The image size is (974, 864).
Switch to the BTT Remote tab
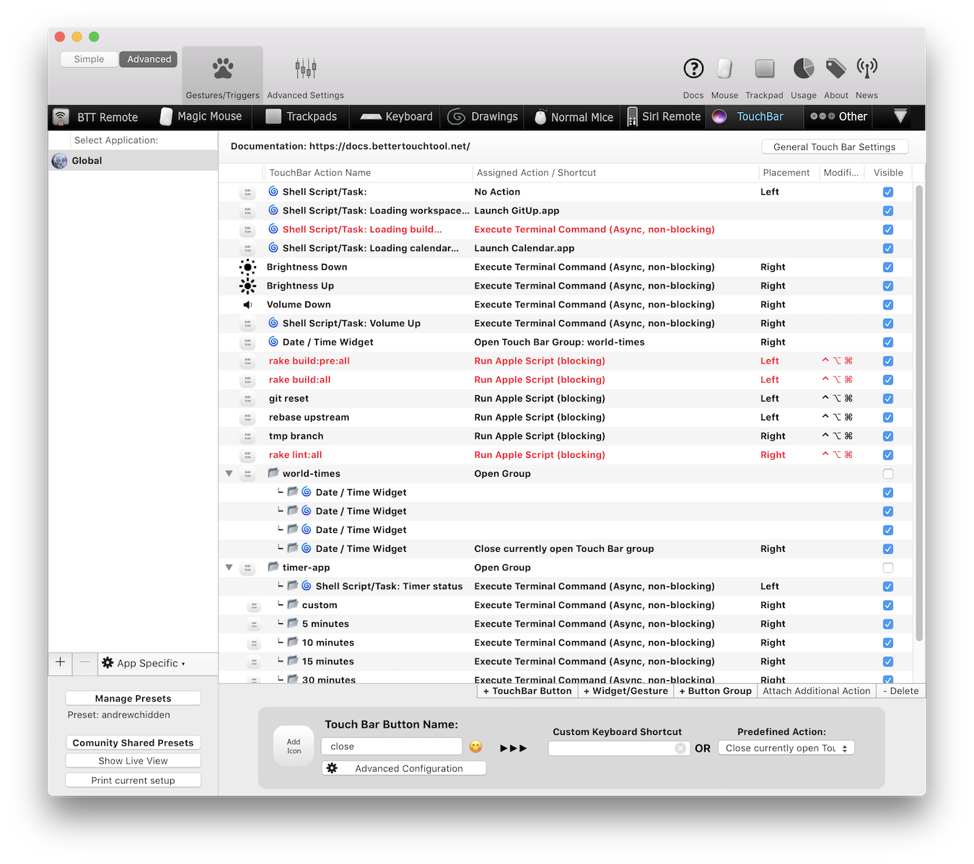point(96,117)
